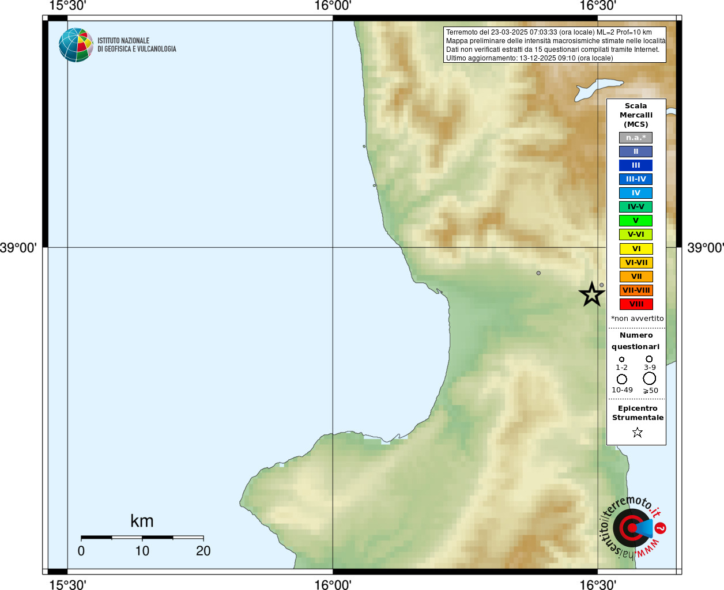724x590 pixels.
Task: Select the intensity II legend swatch
Action: pos(636,152)
